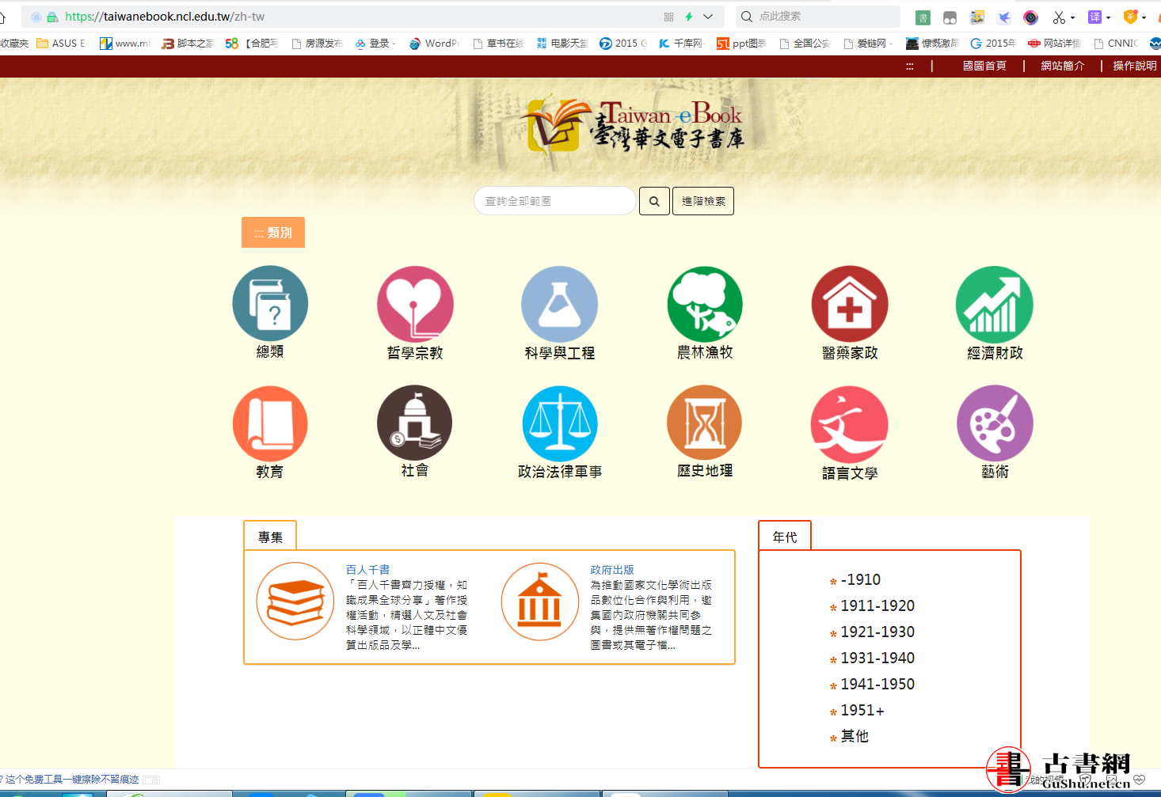Open the scissors tool dropdown arrow
This screenshot has width=1161, height=797.
(1072, 17)
